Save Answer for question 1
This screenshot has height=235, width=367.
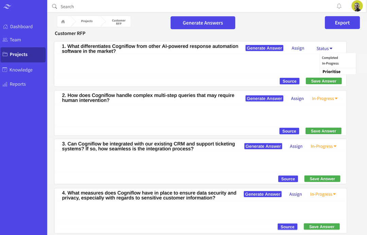point(324,81)
